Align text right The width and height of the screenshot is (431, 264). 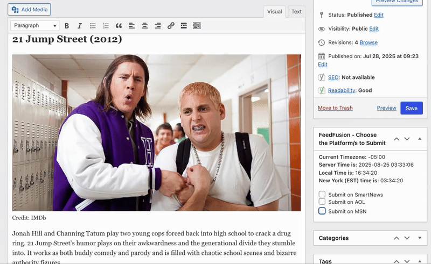pyautogui.click(x=158, y=26)
